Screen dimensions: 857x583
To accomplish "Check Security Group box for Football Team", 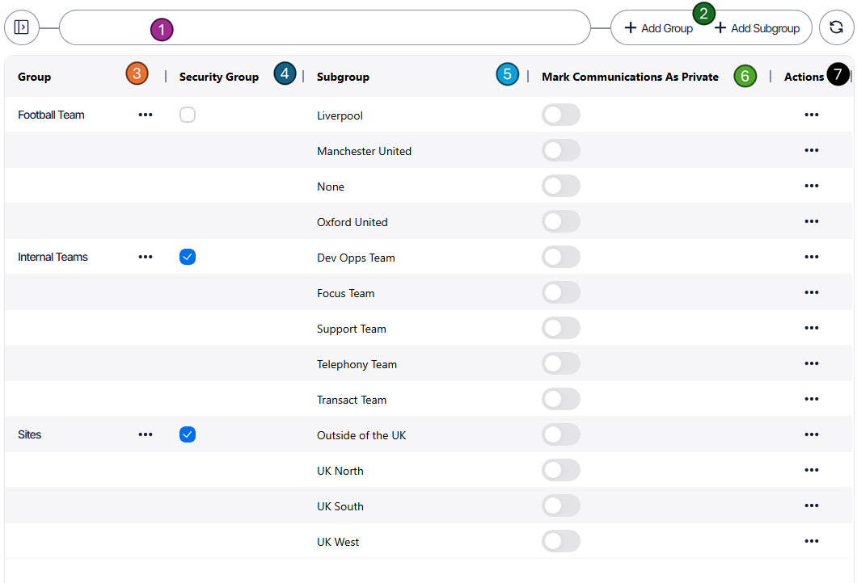I will point(188,115).
